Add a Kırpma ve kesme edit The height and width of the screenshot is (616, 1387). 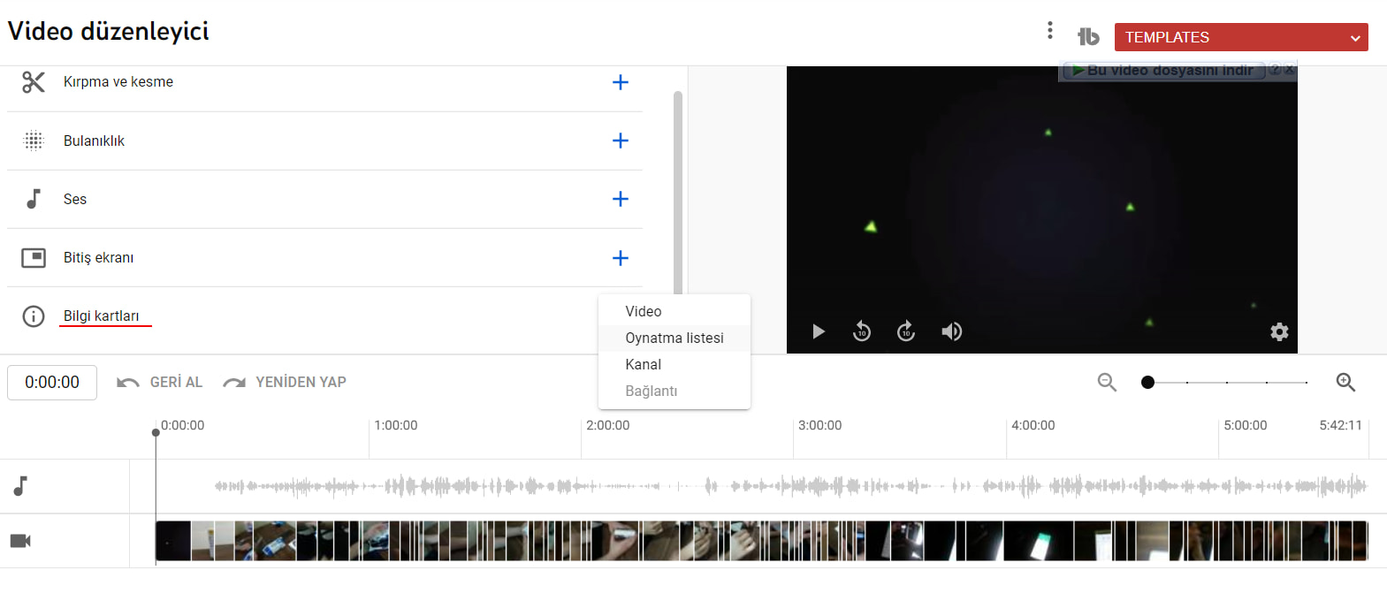point(621,82)
